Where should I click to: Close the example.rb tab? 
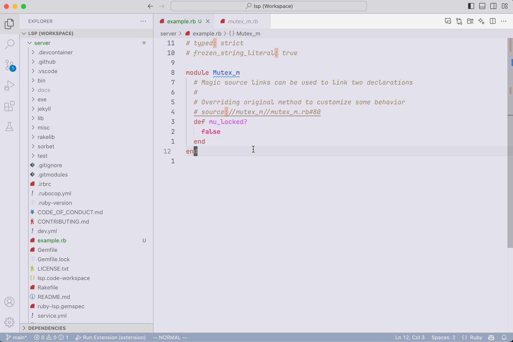point(208,21)
